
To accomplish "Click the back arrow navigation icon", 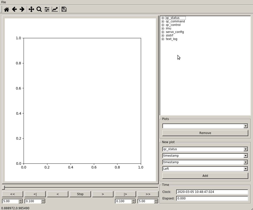I will coord(14,9).
